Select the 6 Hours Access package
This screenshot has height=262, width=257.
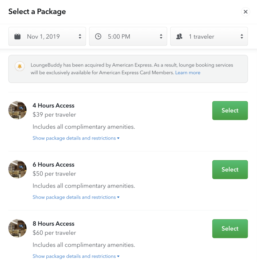pos(230,170)
